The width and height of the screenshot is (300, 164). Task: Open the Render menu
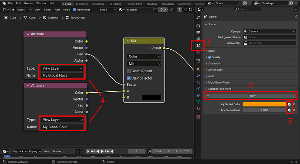coord(28,3)
